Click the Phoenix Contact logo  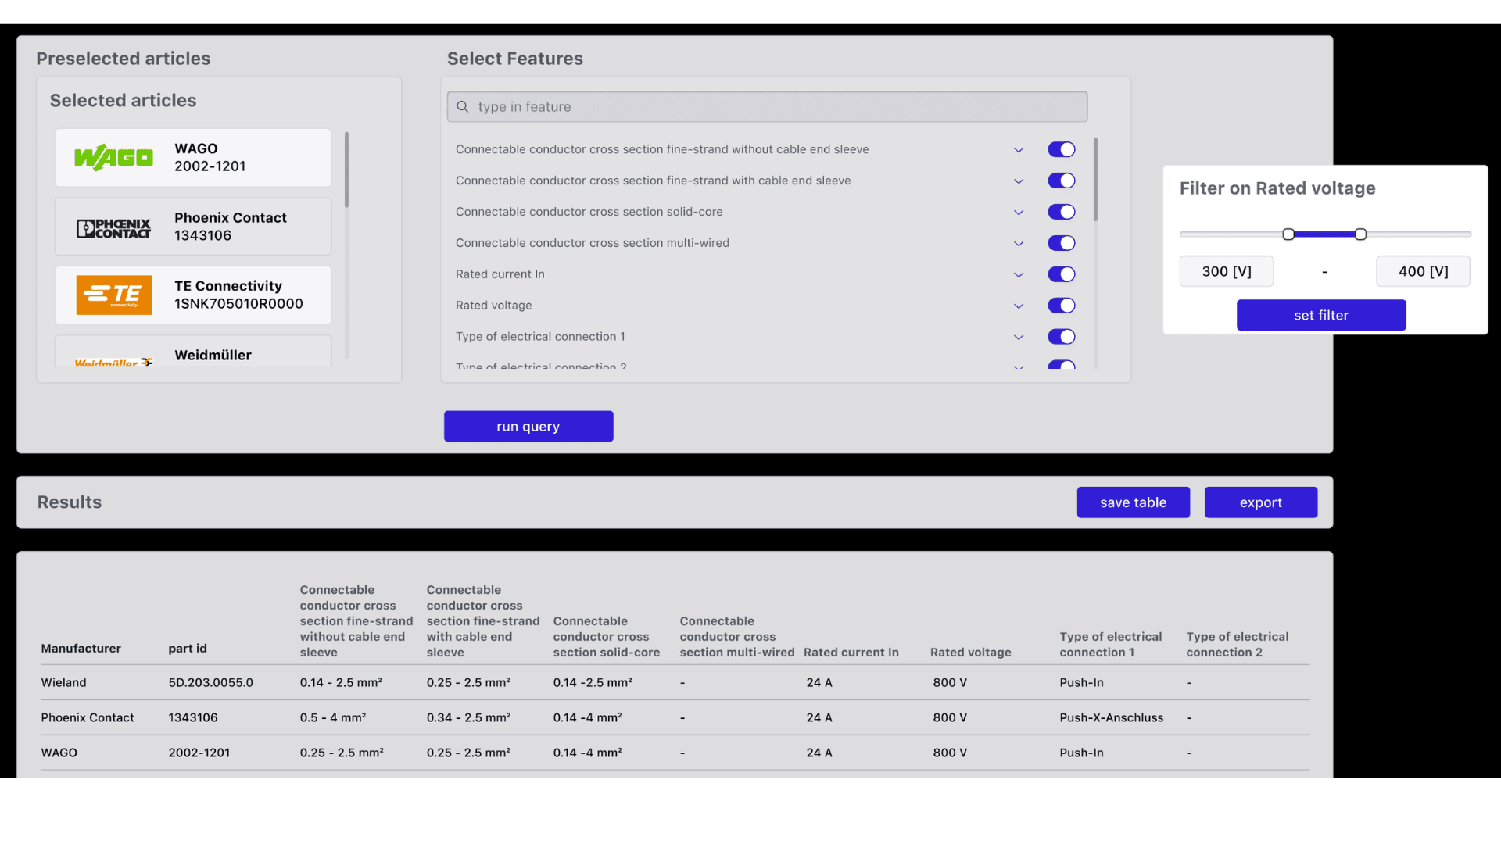(x=113, y=227)
